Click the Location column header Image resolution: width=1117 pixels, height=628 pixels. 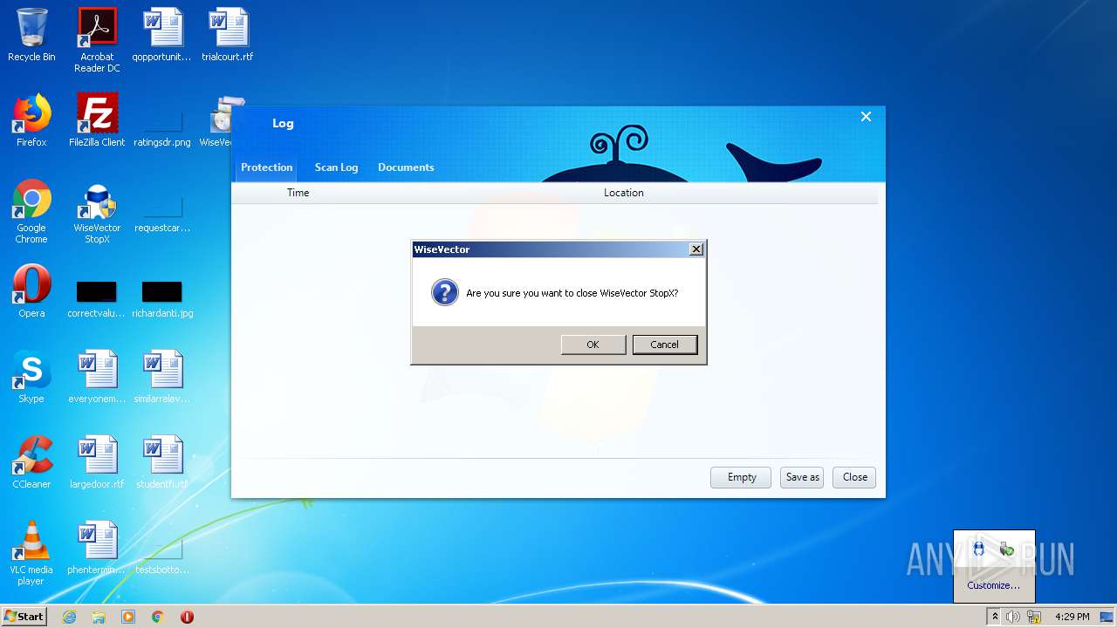(x=623, y=193)
